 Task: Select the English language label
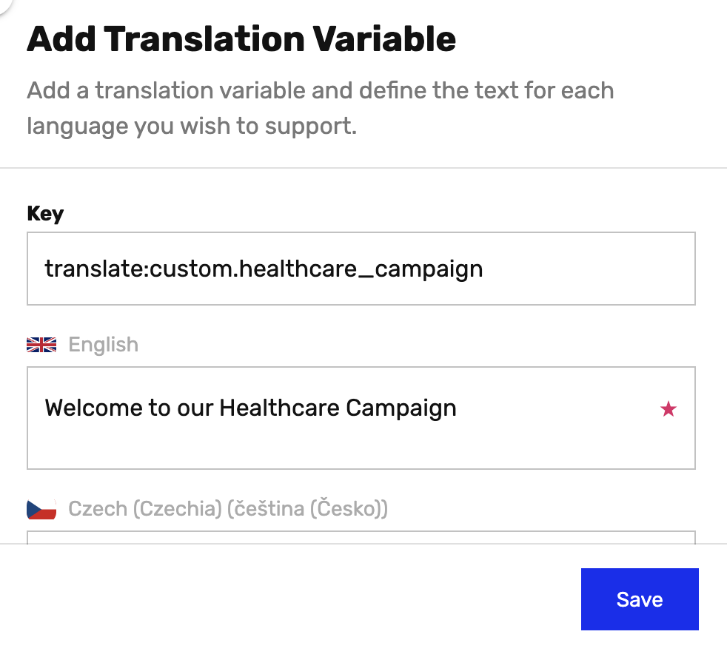[x=103, y=344]
